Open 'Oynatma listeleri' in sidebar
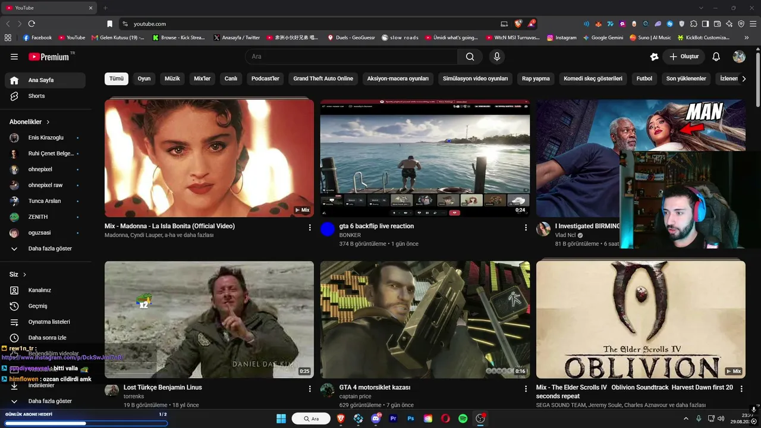This screenshot has width=761, height=428. pyautogui.click(x=45, y=322)
